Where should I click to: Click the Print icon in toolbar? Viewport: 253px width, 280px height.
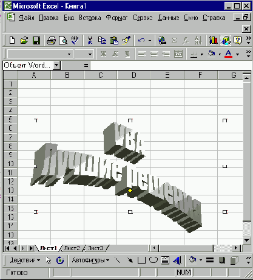(x=51, y=40)
